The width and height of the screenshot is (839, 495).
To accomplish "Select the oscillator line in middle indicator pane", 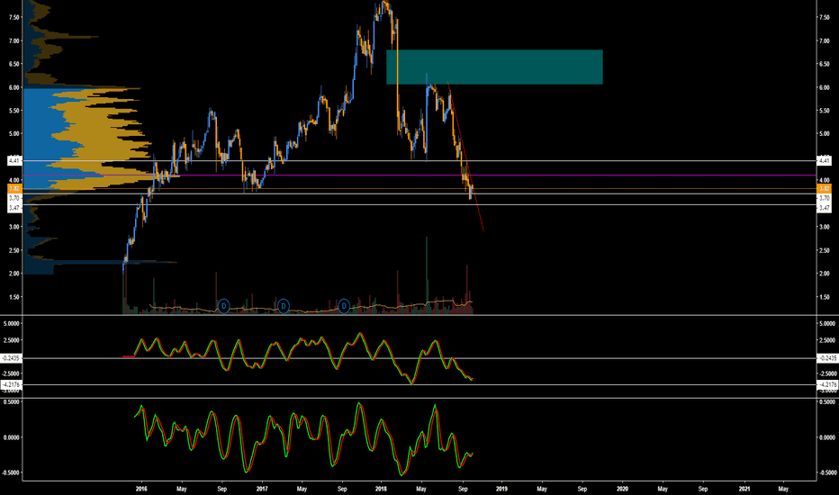I will (x=297, y=358).
